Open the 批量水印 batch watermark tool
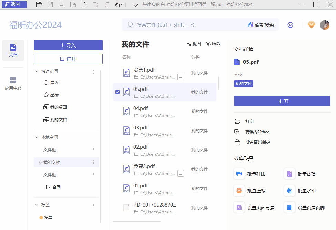Image resolution: width=336 pixels, height=230 pixels. click(x=305, y=190)
